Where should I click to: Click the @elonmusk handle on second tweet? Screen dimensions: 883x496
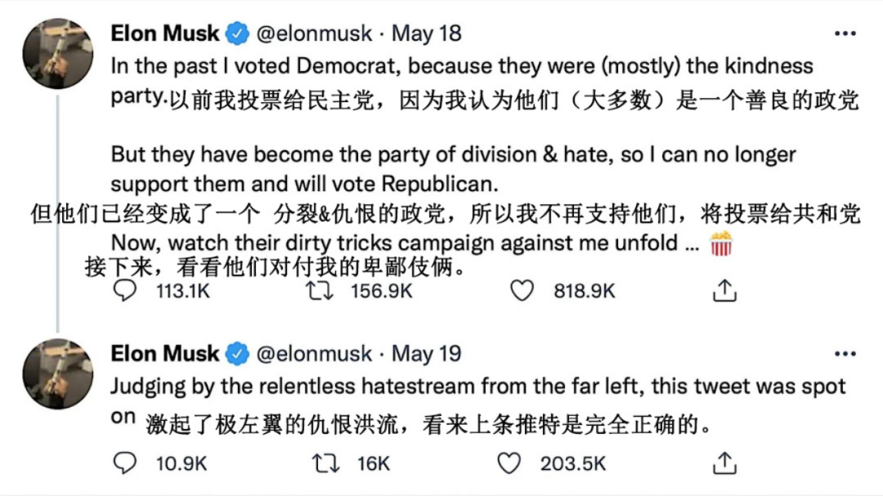(315, 354)
